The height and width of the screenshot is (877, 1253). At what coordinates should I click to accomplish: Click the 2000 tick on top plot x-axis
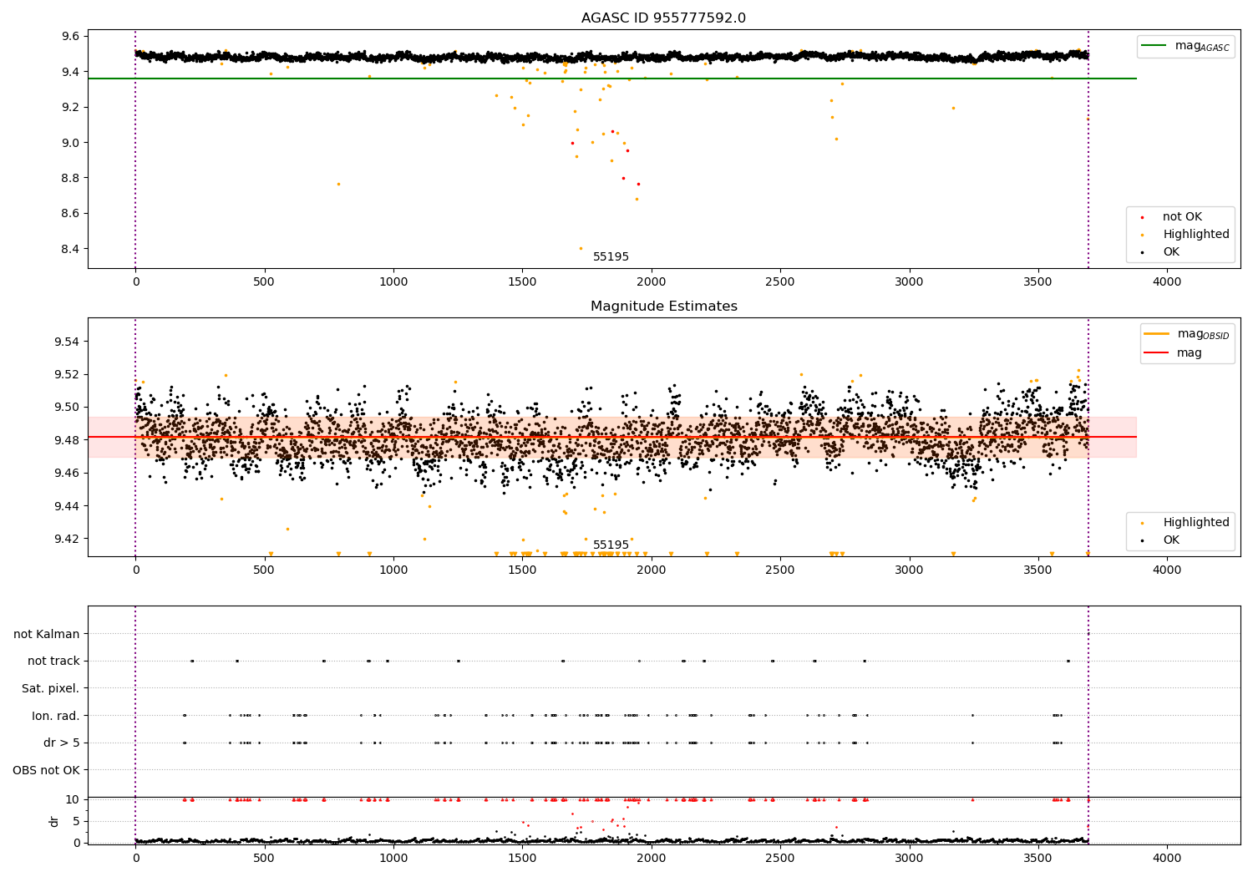651,282
